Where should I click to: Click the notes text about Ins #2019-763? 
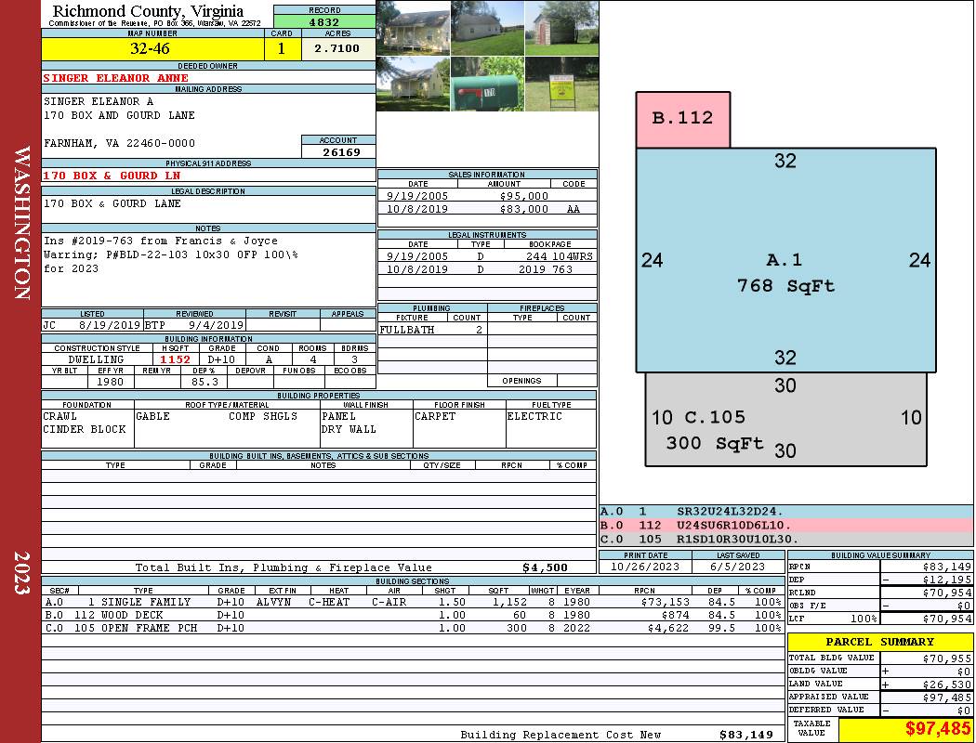170,254
